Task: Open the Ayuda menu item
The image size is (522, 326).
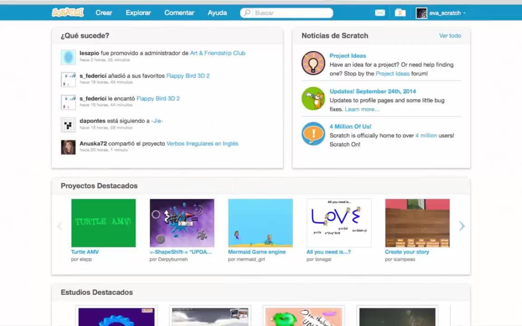Action: coord(217,13)
